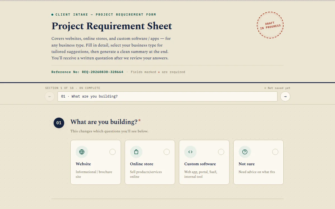Click the reference number REQ-20260830-328664
Screen dimensions: 335x209
click(102, 72)
